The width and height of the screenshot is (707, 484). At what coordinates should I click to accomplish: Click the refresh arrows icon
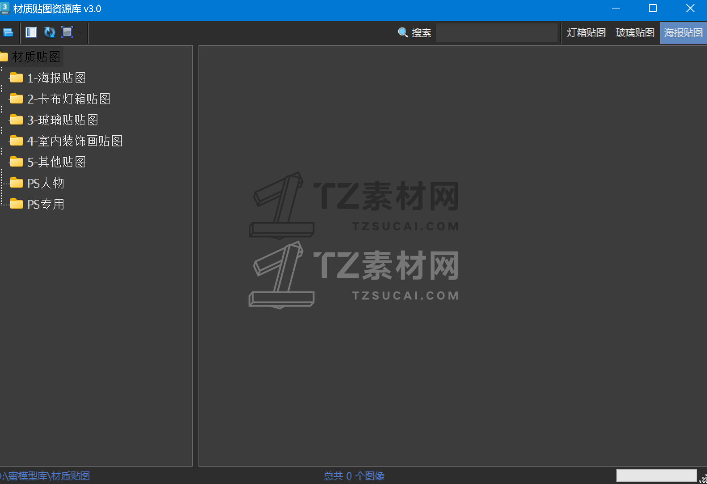(x=49, y=32)
